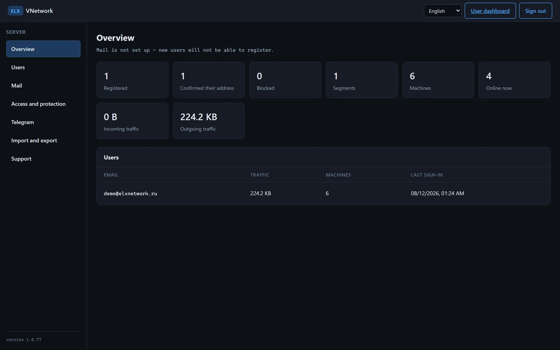
Task: Click the ELX logo badge
Action: pyautogui.click(x=15, y=11)
